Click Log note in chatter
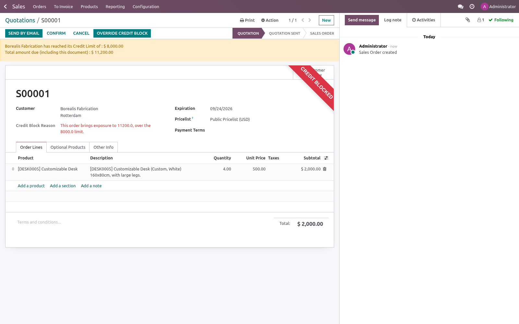This screenshot has height=324, width=519. [x=392, y=20]
